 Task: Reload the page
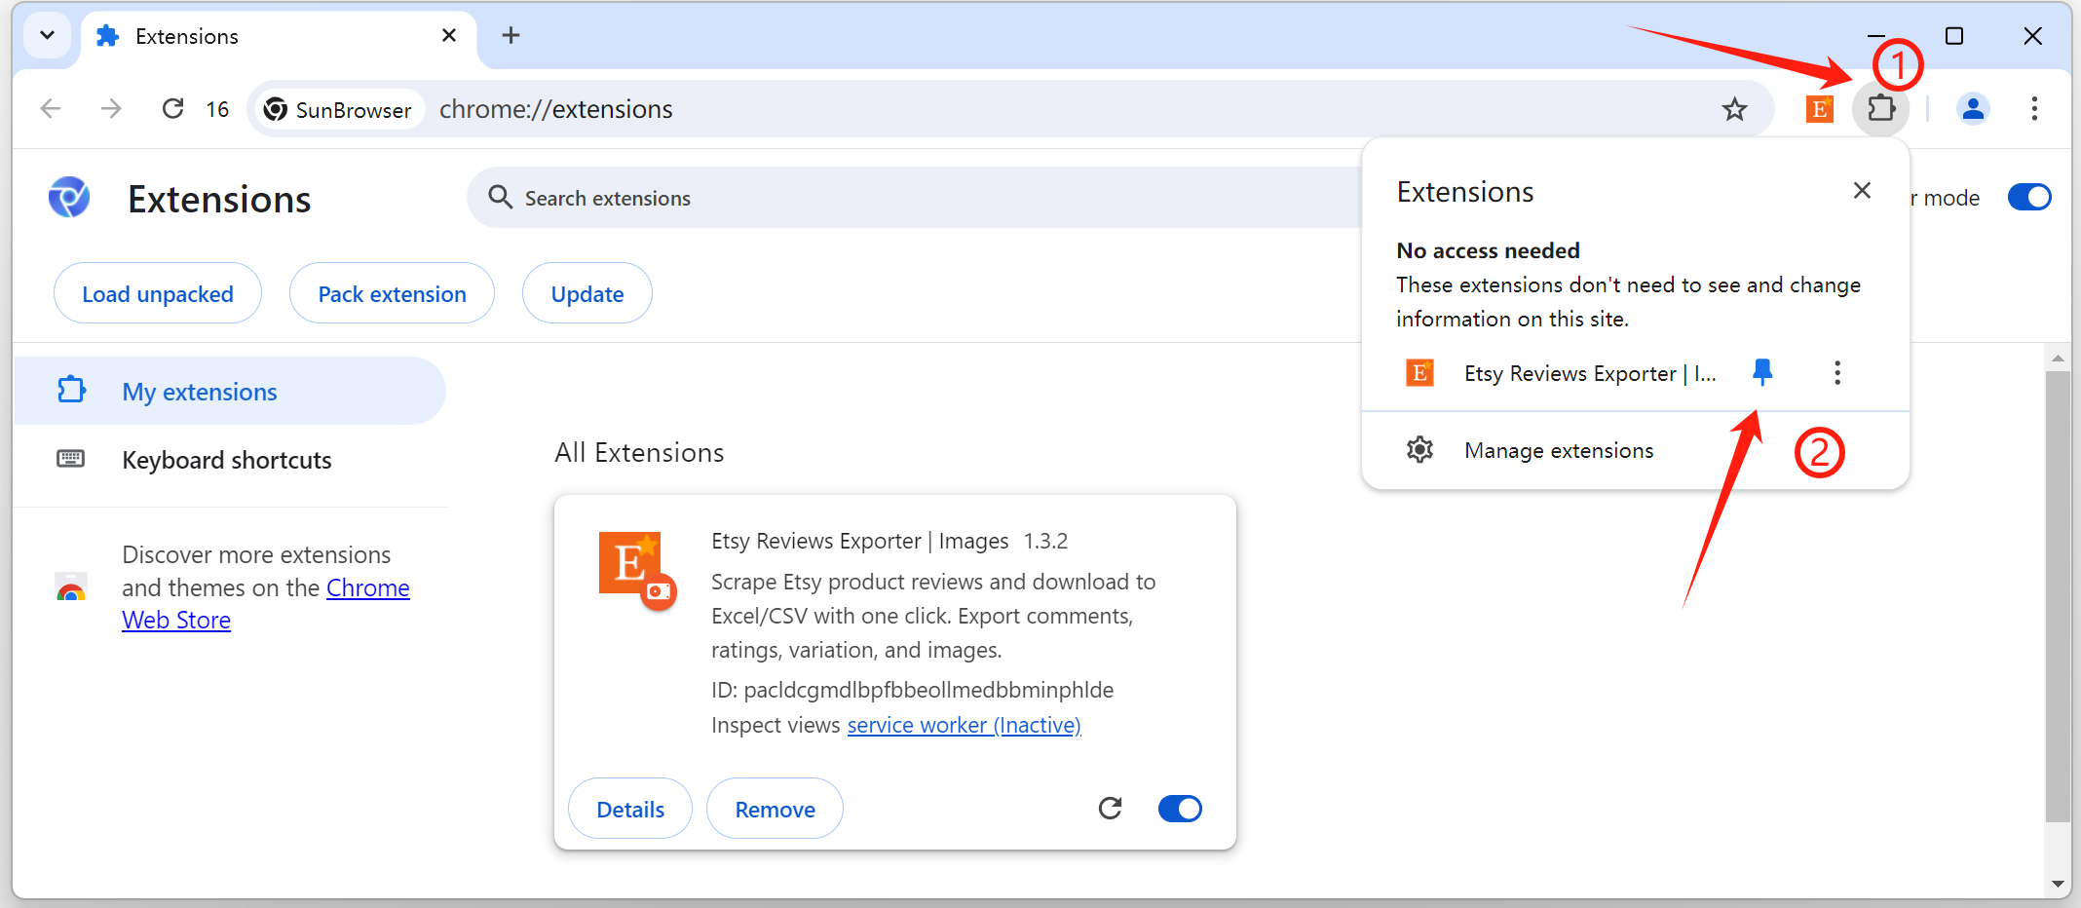pos(172,108)
